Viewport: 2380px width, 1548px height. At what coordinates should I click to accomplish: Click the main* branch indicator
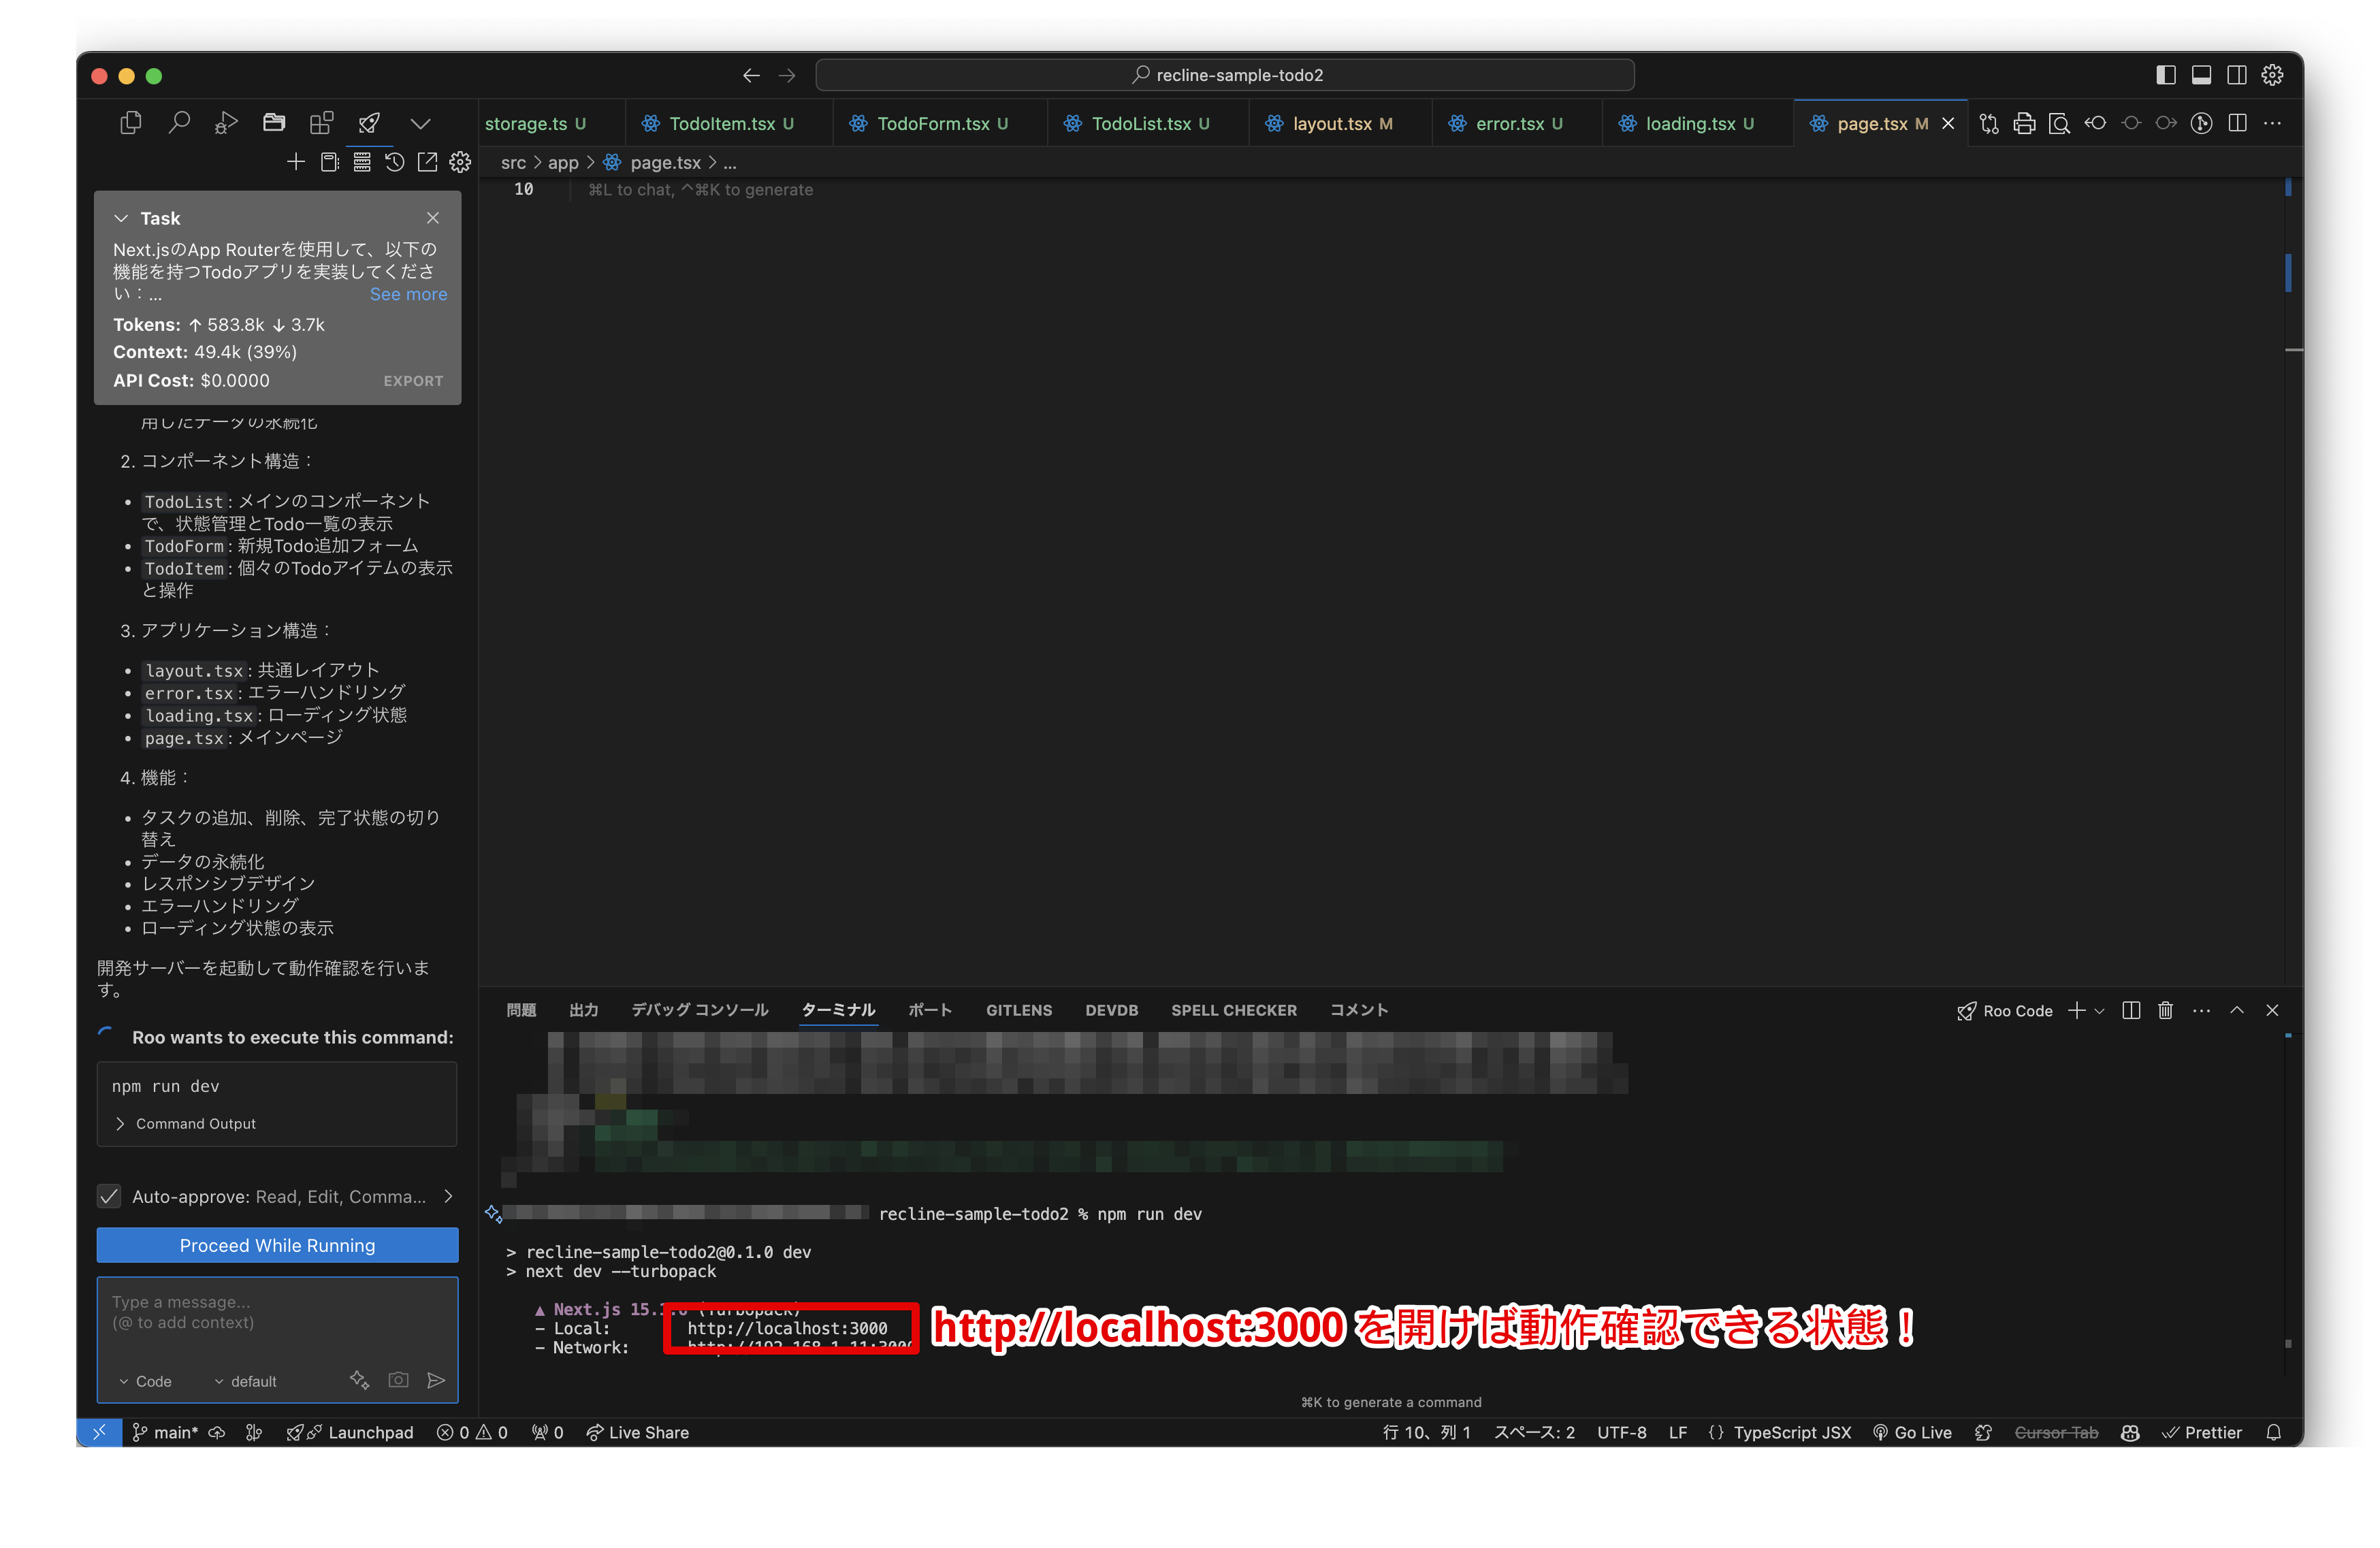(165, 1432)
